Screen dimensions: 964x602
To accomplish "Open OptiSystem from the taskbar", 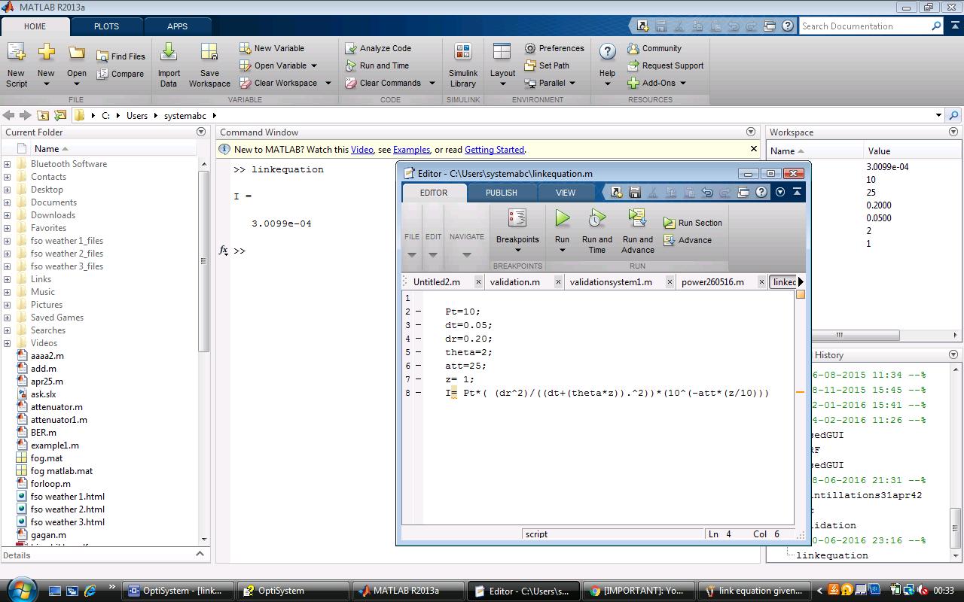I will coord(294,591).
